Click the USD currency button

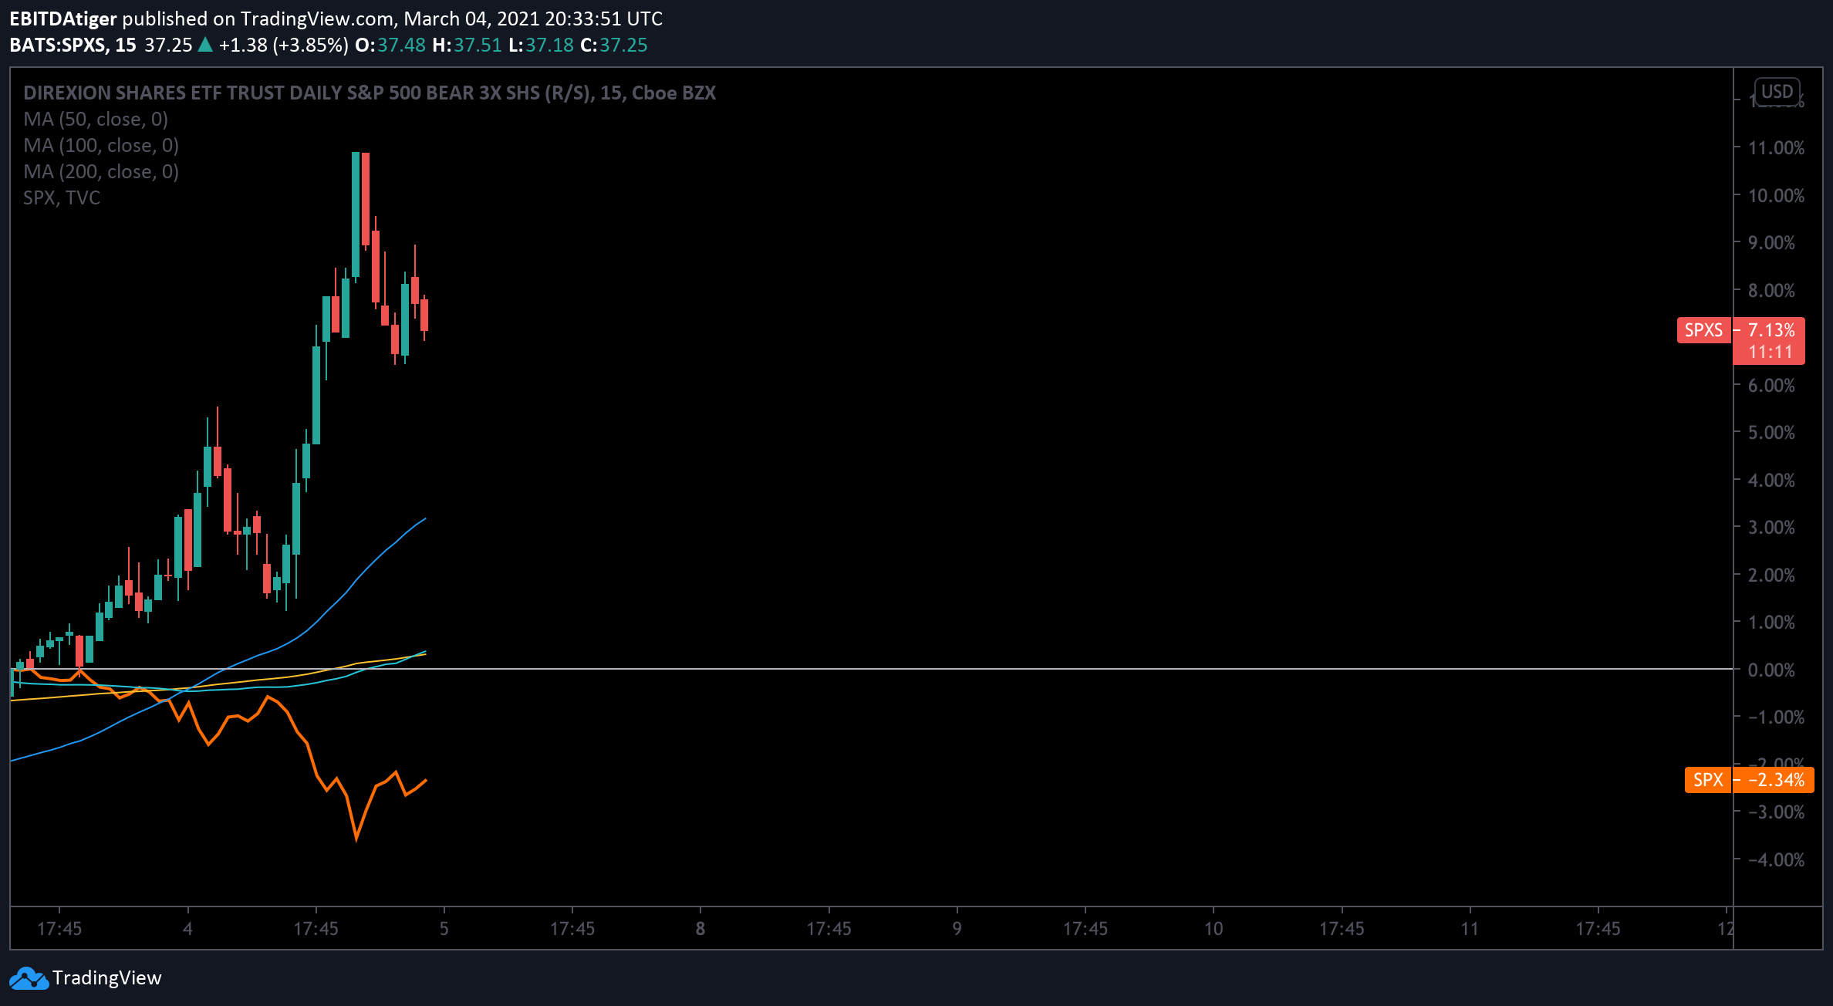tap(1777, 92)
